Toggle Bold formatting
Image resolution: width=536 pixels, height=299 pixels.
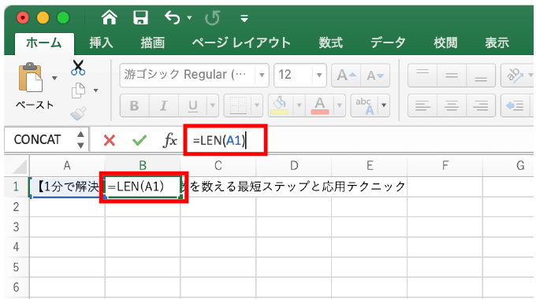tap(134, 105)
